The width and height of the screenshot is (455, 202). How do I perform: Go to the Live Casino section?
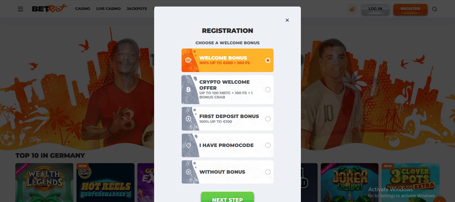click(x=108, y=9)
